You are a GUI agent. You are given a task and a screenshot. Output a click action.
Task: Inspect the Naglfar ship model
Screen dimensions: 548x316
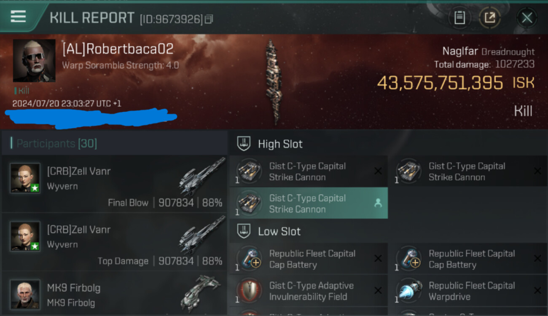pos(273,82)
